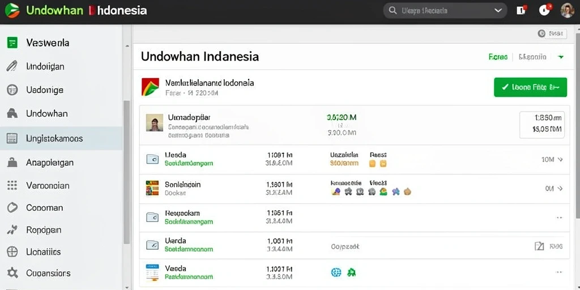
Task: Click the last brown emoji icon in the Sonleindoin row
Action: [x=407, y=191]
